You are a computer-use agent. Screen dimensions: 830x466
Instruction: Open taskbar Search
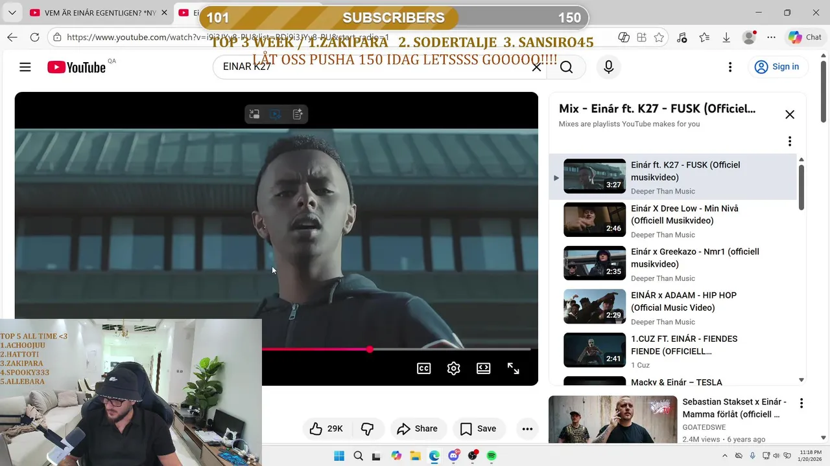[x=358, y=456]
